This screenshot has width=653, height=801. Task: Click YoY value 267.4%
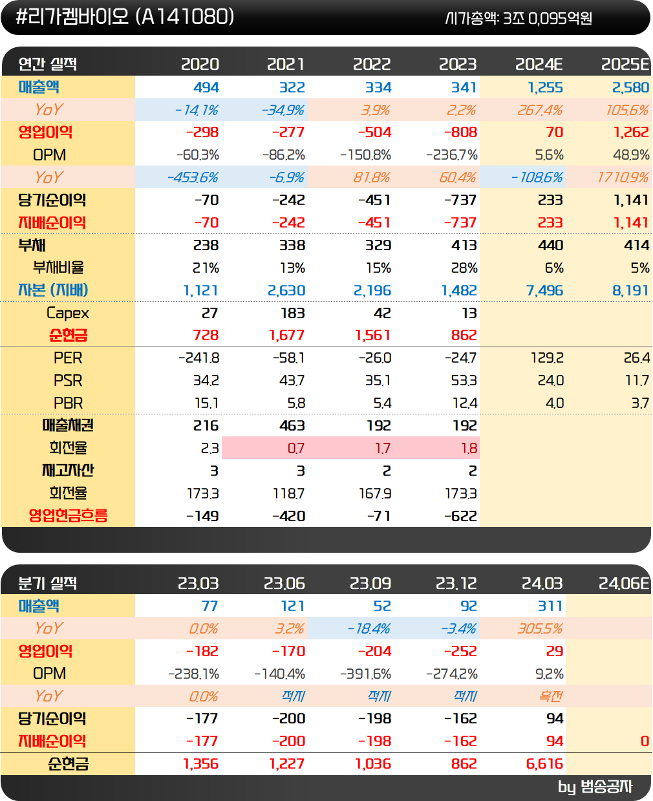pyautogui.click(x=540, y=110)
